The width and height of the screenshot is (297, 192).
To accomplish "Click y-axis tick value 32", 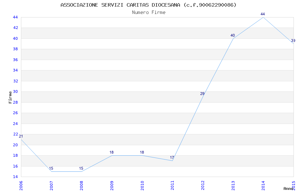I will coord(15,81).
